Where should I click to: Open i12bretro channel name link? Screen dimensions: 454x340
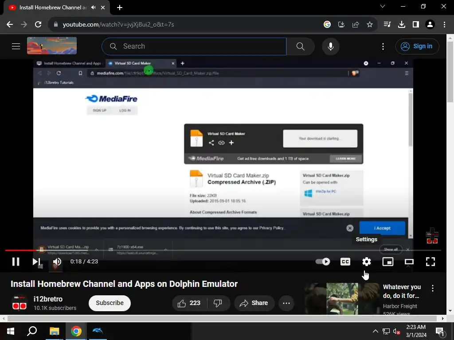48,299
